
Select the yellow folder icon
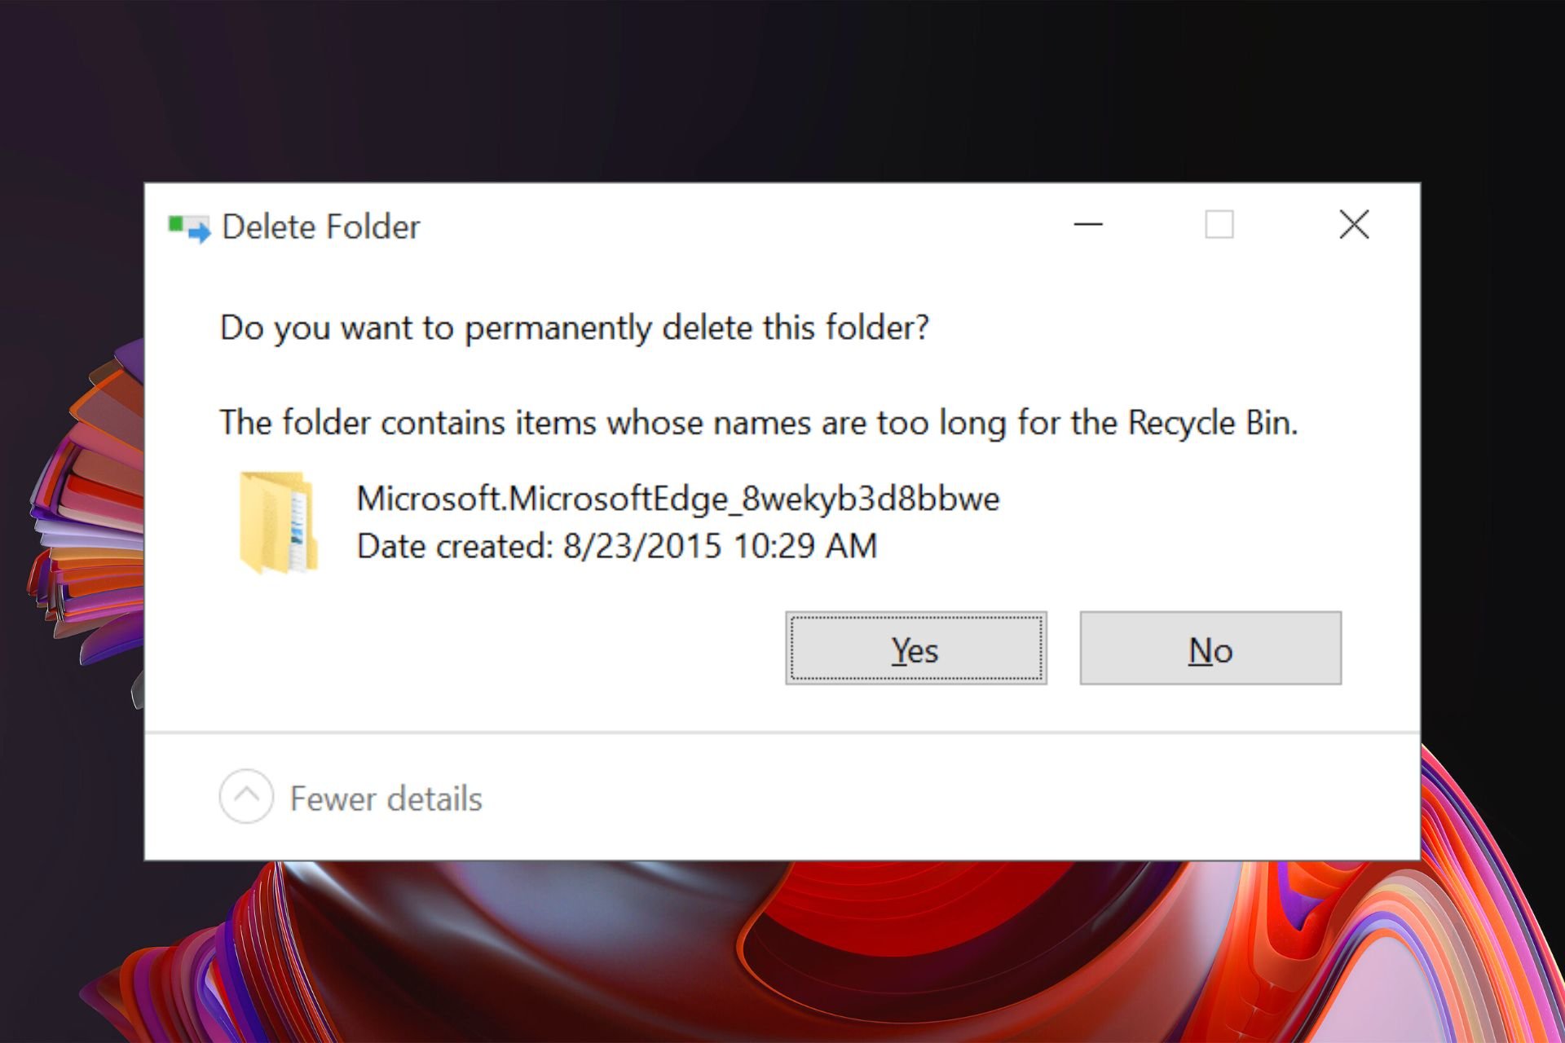pos(278,522)
